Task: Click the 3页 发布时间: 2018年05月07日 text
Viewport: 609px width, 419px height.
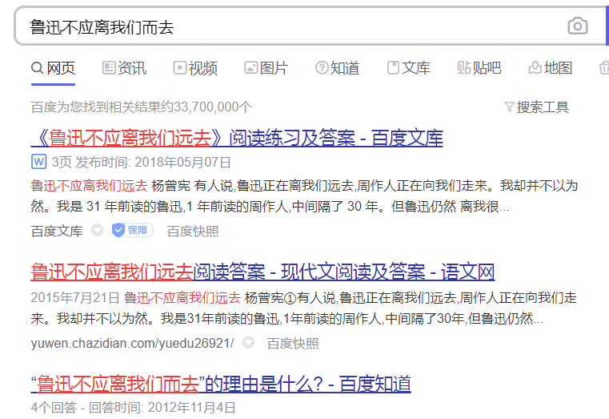Action: click(x=142, y=162)
